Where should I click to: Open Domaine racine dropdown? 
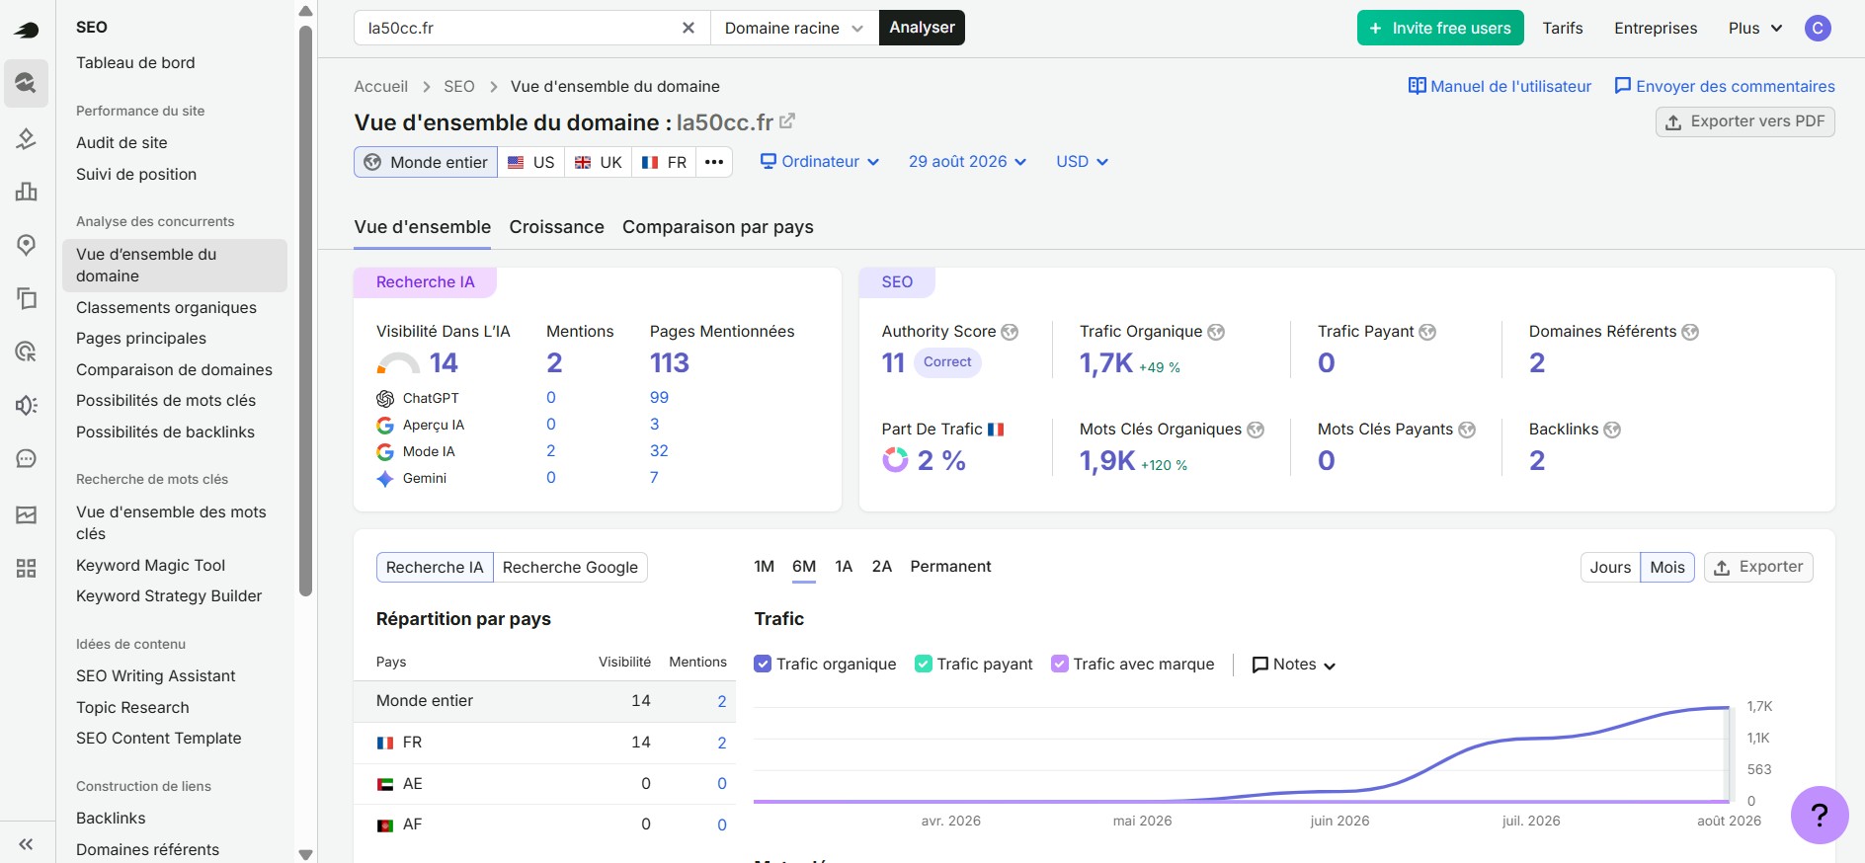[x=794, y=28]
